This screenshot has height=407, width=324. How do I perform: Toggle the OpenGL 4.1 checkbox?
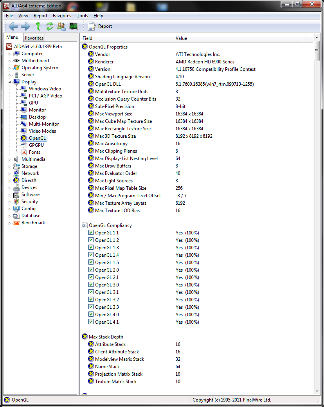click(91, 322)
